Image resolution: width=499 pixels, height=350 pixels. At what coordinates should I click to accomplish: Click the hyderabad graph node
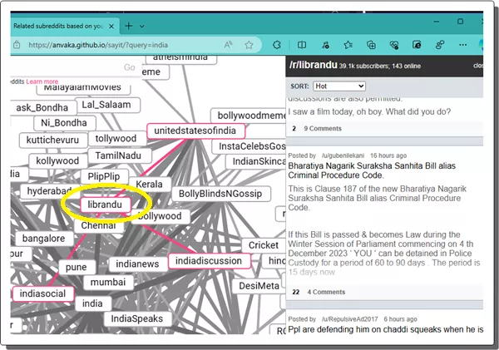coord(48,191)
